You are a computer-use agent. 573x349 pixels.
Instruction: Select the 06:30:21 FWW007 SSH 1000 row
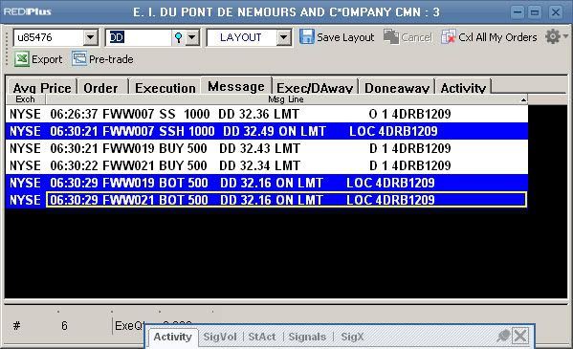[x=267, y=131]
